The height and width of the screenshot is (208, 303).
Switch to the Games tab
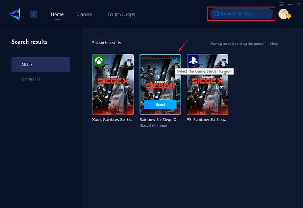point(84,14)
